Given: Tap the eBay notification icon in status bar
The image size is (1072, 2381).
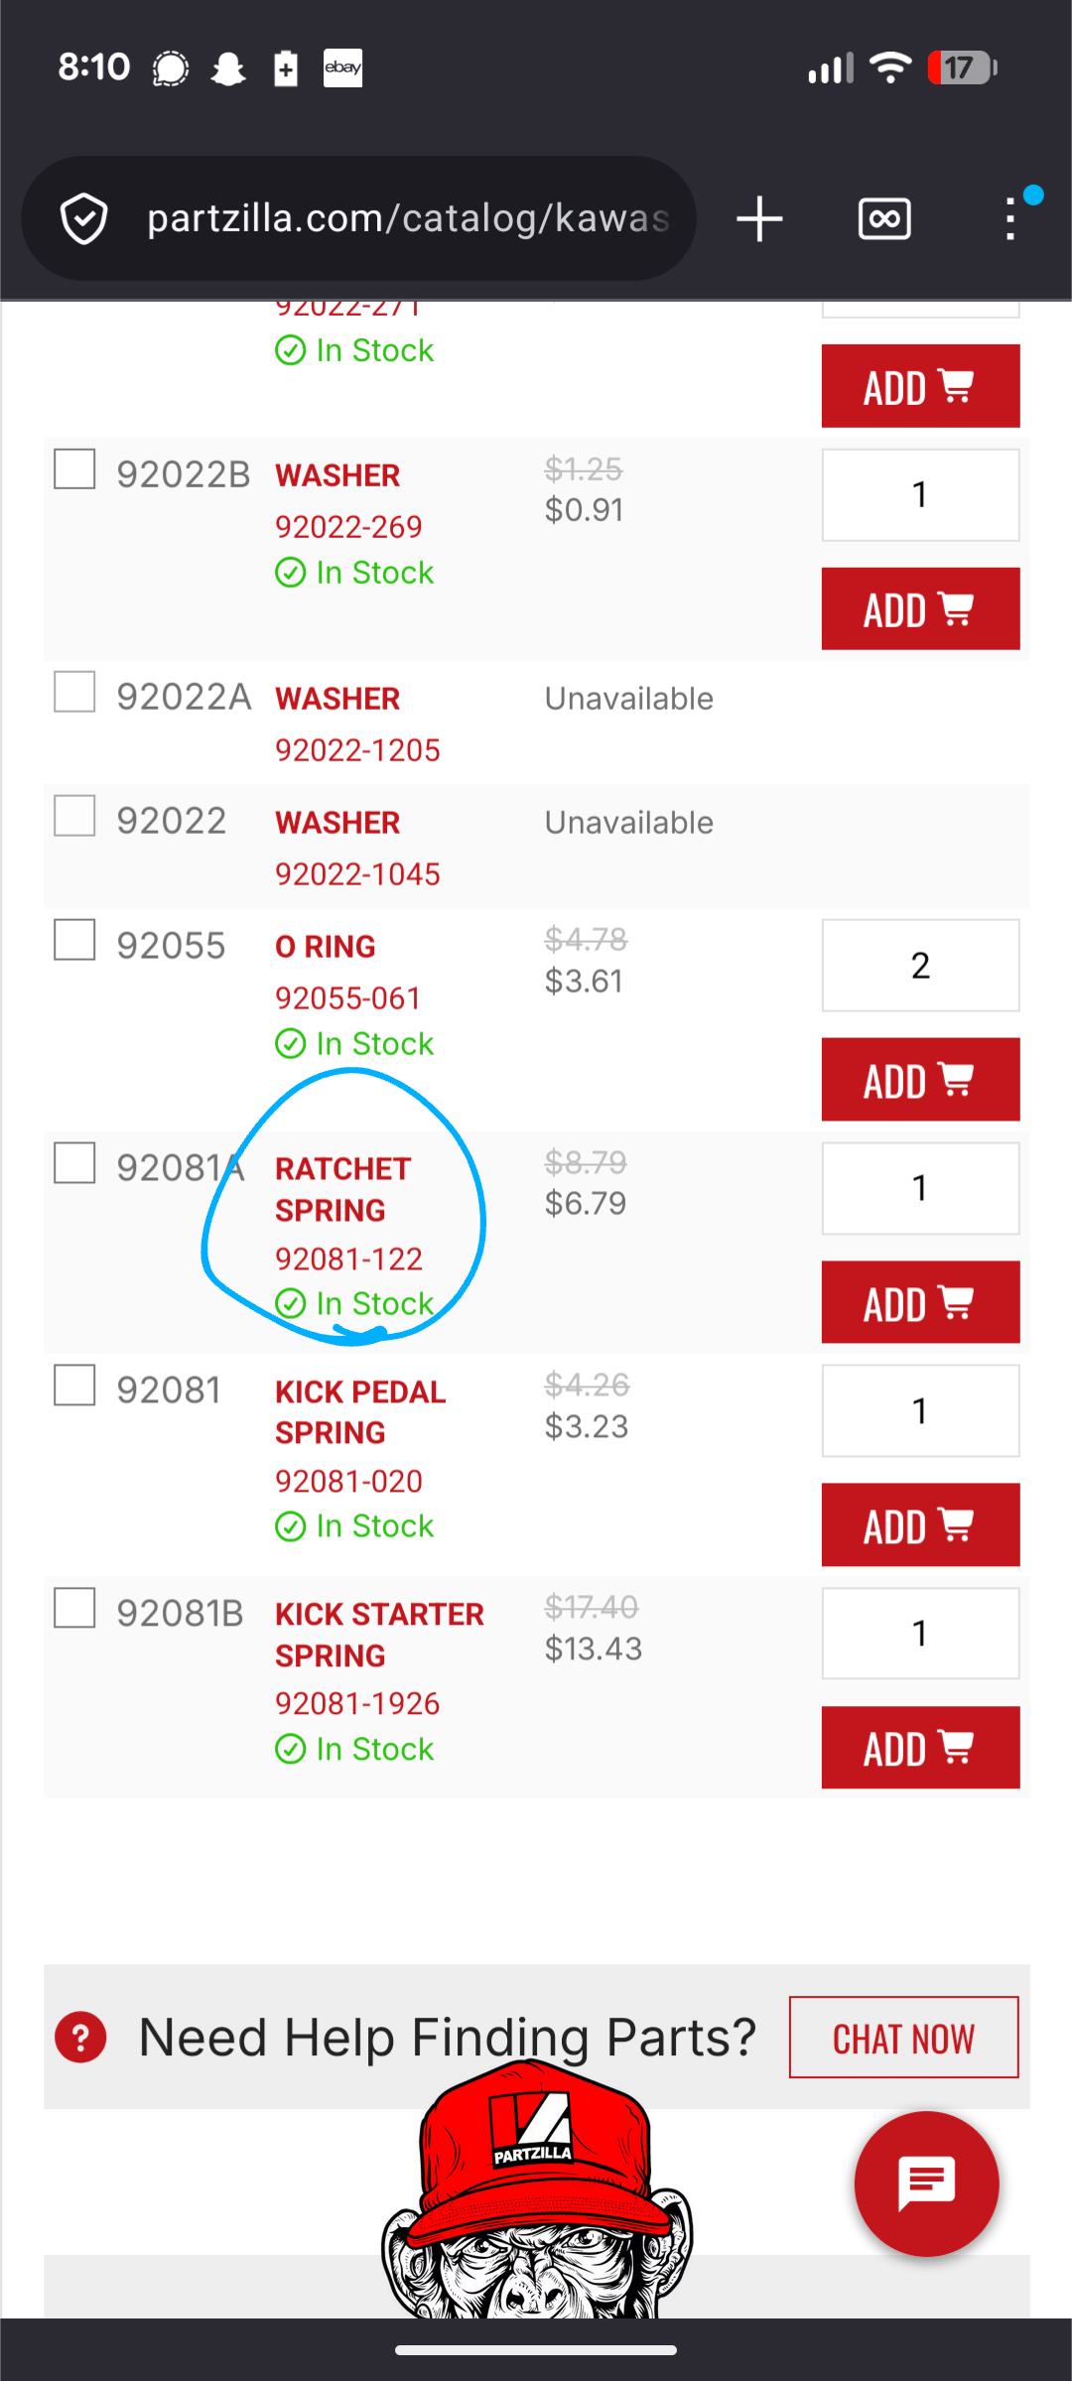Looking at the screenshot, I should coord(342,67).
